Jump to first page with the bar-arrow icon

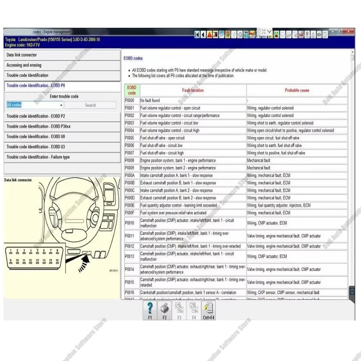tap(197, 35)
